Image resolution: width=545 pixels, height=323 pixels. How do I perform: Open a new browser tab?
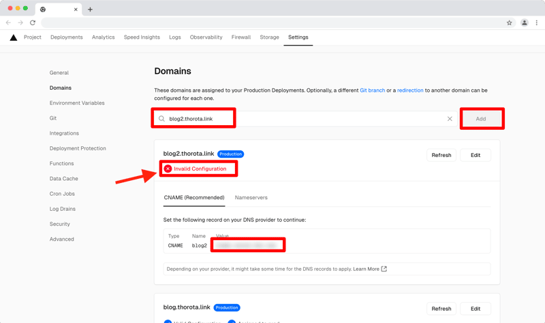(x=90, y=10)
